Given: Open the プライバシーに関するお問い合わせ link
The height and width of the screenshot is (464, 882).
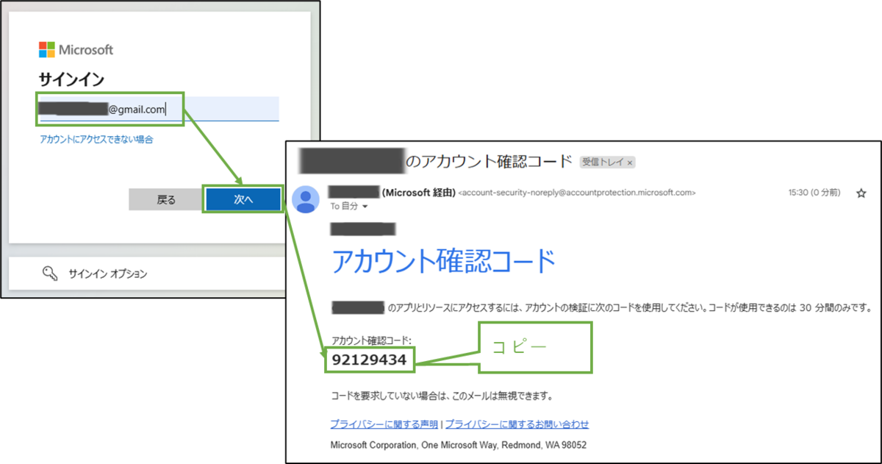Looking at the screenshot, I should pyautogui.click(x=517, y=424).
